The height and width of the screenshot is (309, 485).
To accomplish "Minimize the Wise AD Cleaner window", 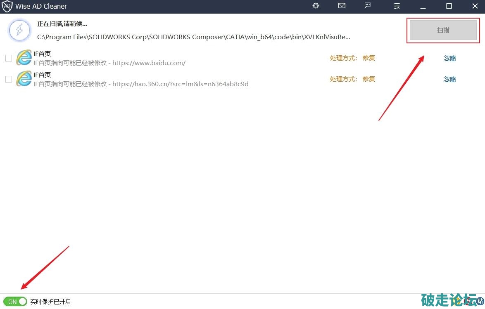I will 423,6.
